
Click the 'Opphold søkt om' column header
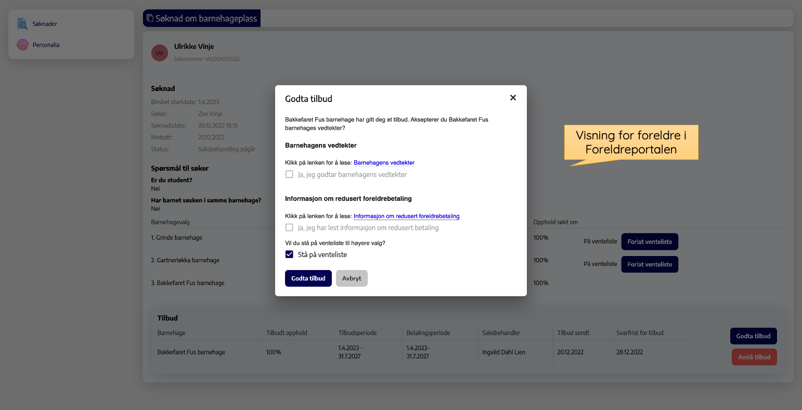point(555,222)
